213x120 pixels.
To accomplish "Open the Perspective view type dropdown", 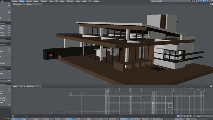I will (19, 4).
